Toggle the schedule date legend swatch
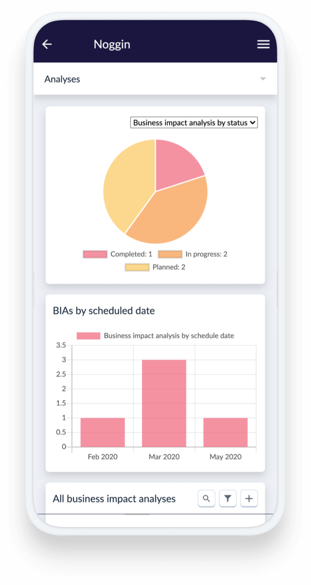The width and height of the screenshot is (311, 585). click(89, 336)
